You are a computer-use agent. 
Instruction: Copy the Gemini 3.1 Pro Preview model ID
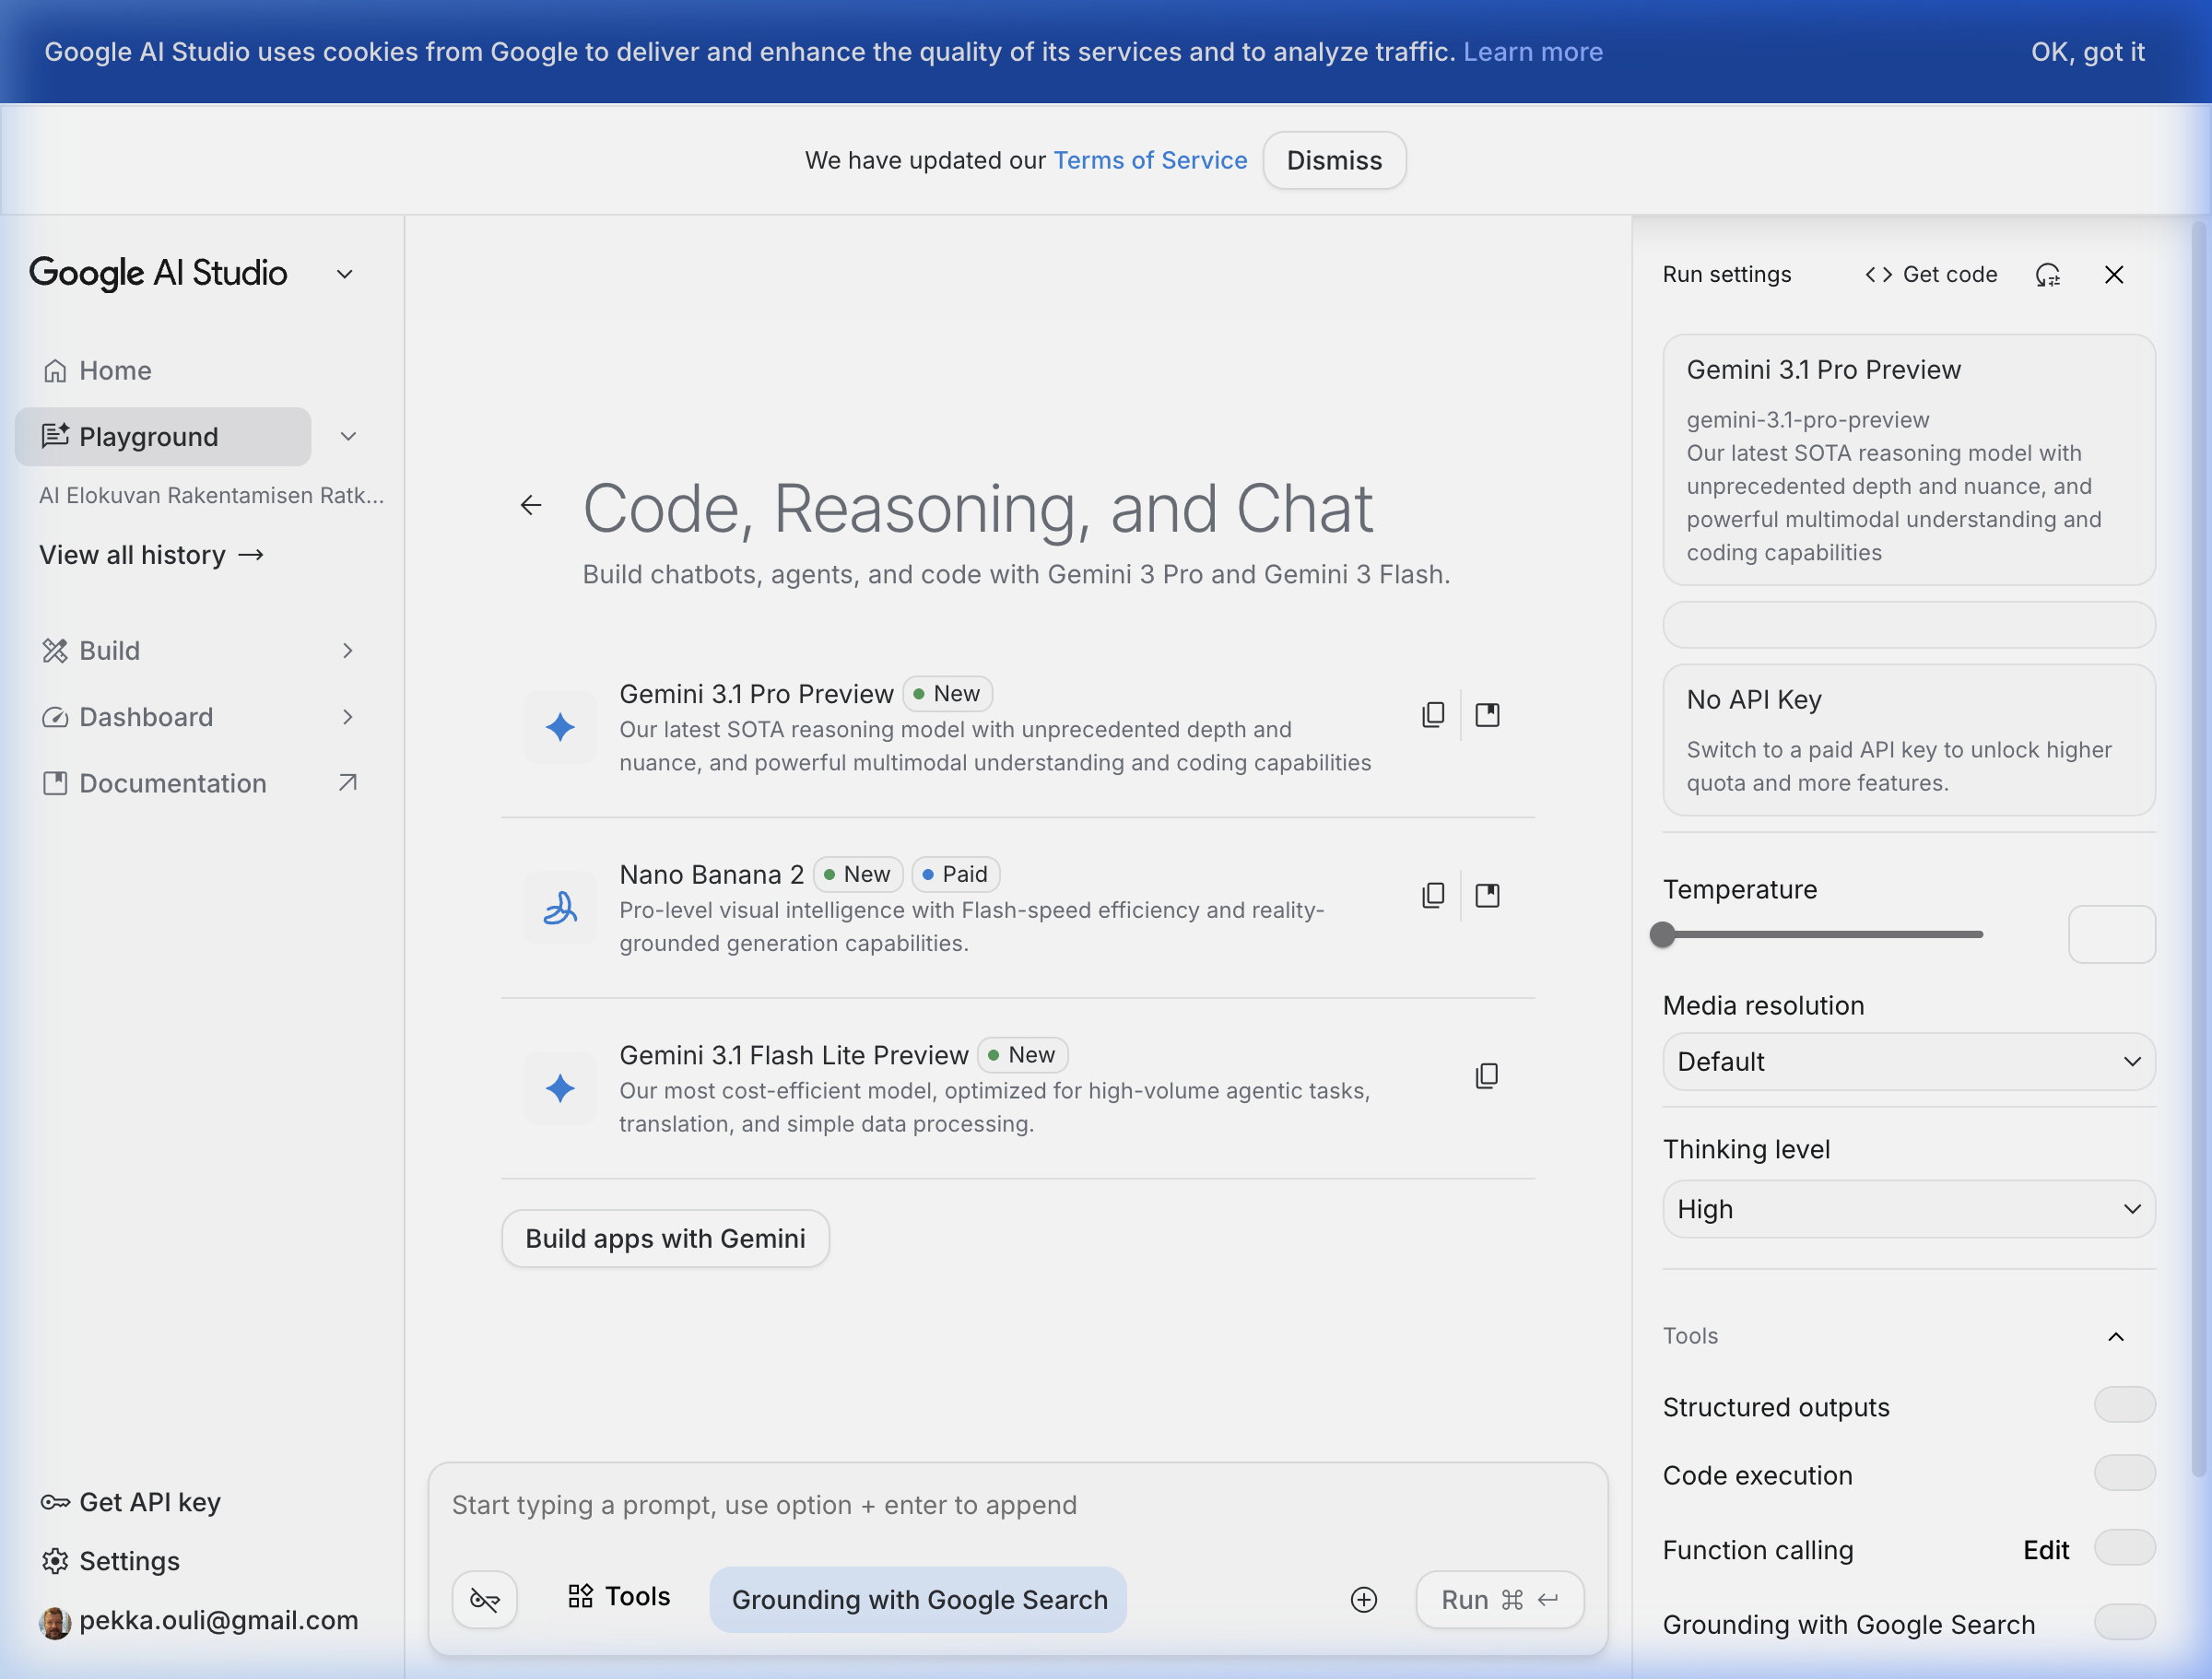coord(1433,714)
